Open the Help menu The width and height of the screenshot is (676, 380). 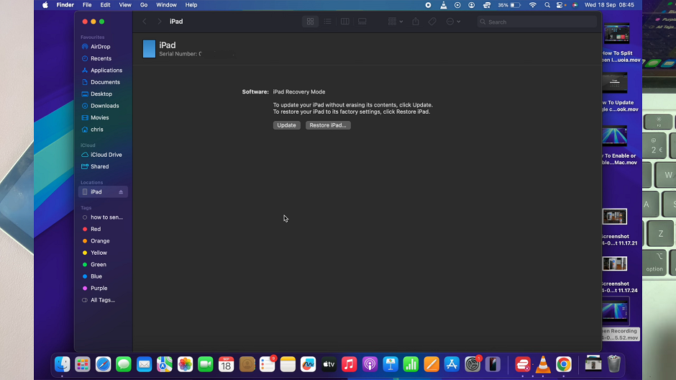(191, 5)
